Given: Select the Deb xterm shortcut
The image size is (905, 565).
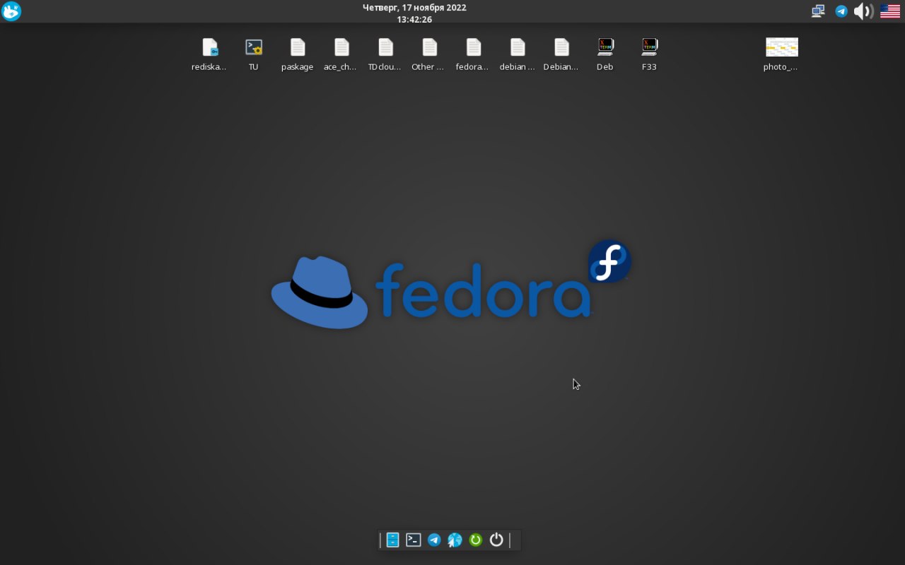Looking at the screenshot, I should (x=605, y=55).
